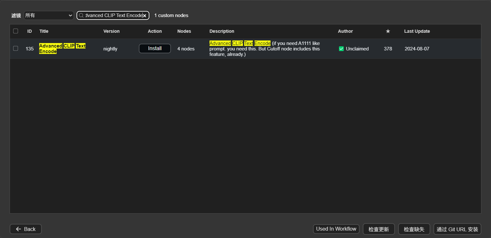This screenshot has height=238, width=491.
Task: Toggle the green Unclaimed author checkbox
Action: pos(341,49)
